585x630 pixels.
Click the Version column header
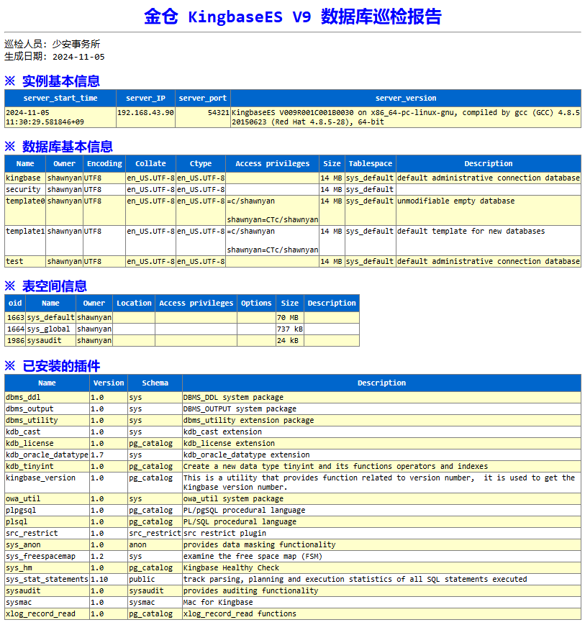tap(109, 383)
